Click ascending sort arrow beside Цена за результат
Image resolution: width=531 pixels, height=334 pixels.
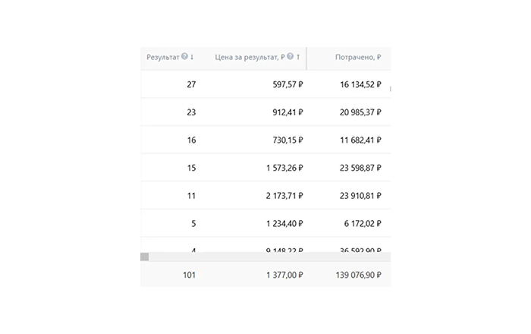coord(298,57)
